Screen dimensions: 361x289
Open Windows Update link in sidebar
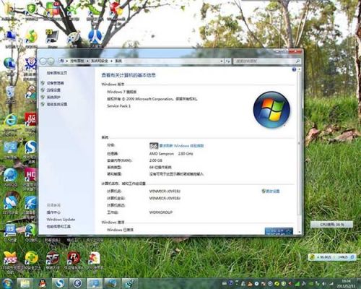pyautogui.click(x=61, y=220)
